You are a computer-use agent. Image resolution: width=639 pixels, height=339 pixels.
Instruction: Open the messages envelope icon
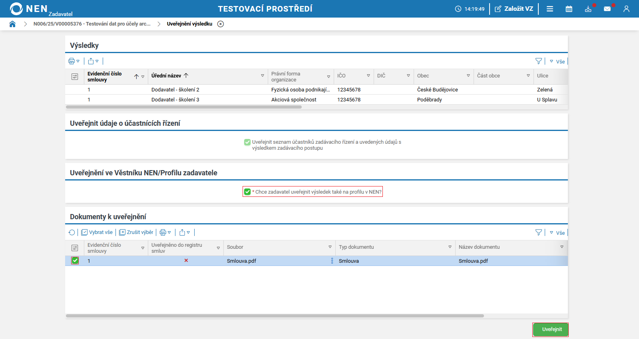607,9
